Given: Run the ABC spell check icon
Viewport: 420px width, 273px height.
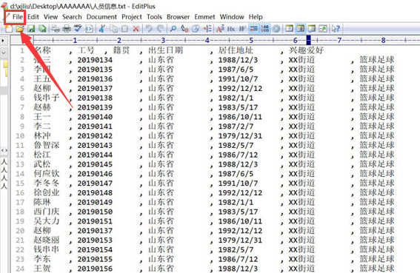Looking at the screenshot, I should [x=78, y=28].
